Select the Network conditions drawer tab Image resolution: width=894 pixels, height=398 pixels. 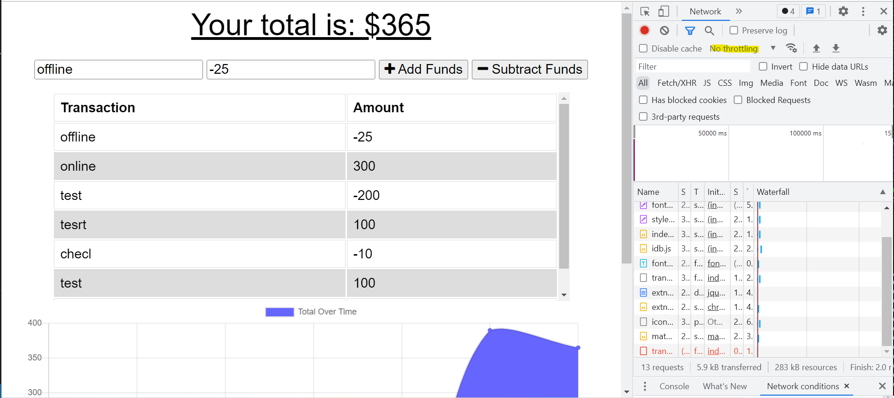coord(803,386)
